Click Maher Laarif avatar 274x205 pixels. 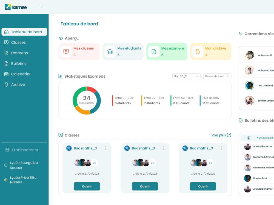pos(250,55)
